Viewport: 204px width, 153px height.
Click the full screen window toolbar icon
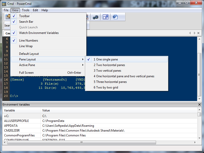pos(105,17)
